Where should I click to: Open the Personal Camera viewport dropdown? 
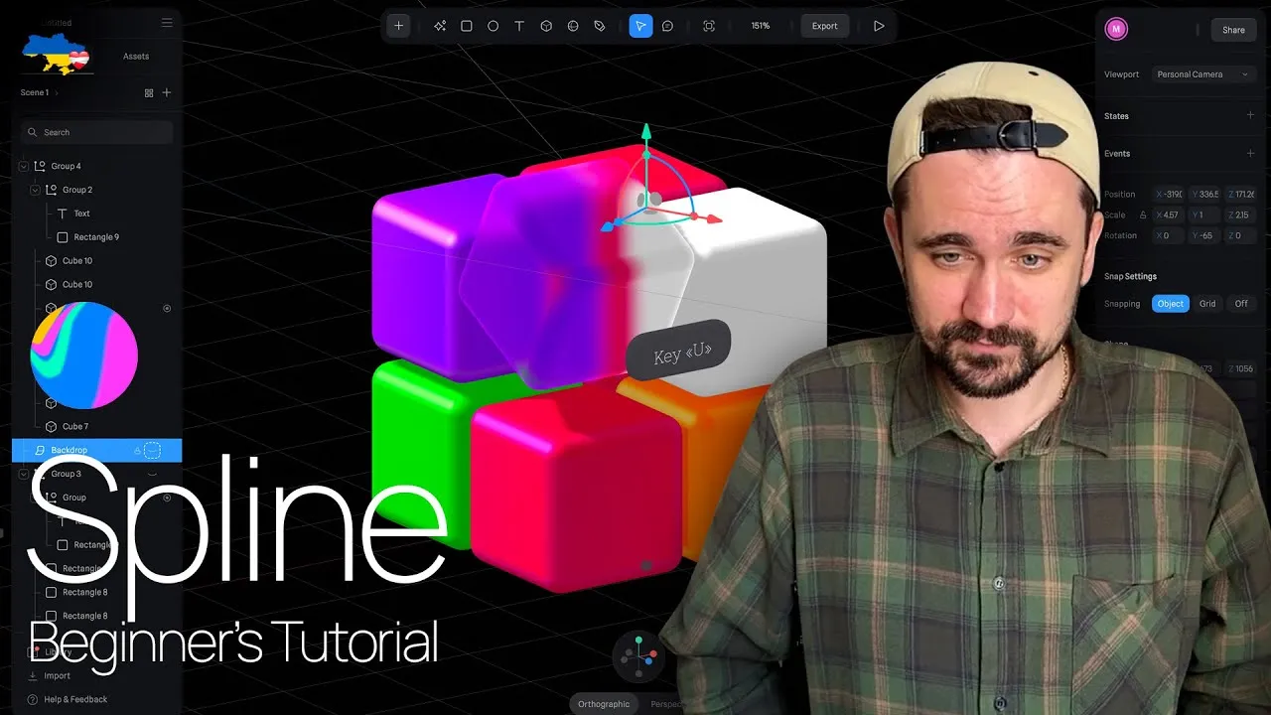[1204, 74]
